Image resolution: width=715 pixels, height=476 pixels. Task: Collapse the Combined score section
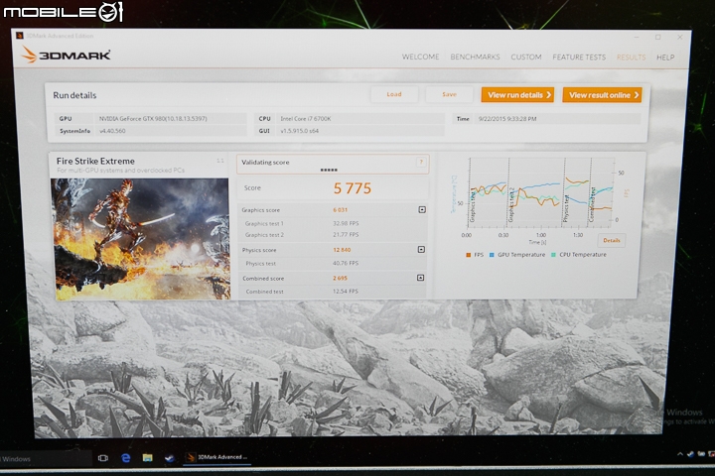click(420, 278)
